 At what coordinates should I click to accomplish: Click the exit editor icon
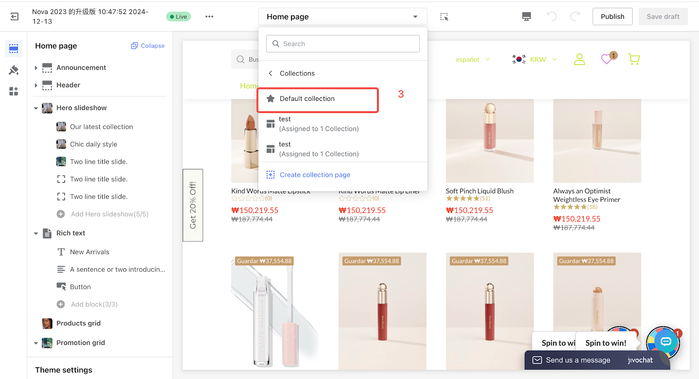point(14,17)
